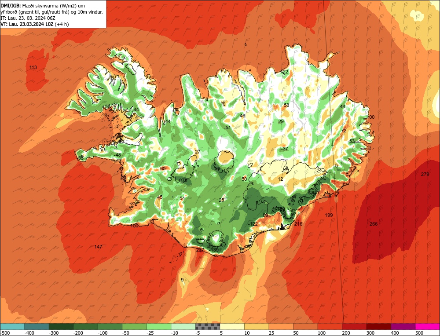Select the dark teal legend swatch above -400
The image size is (440, 336).
37,326
